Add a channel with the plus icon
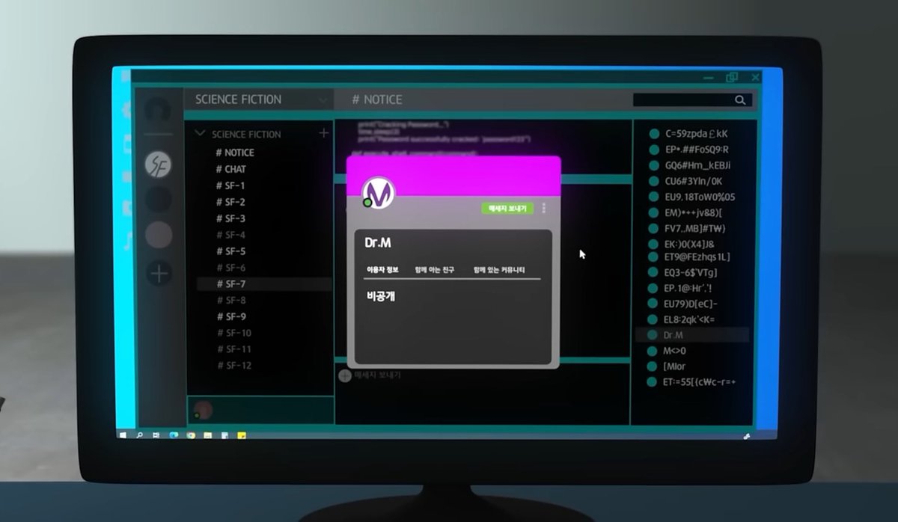 click(323, 133)
